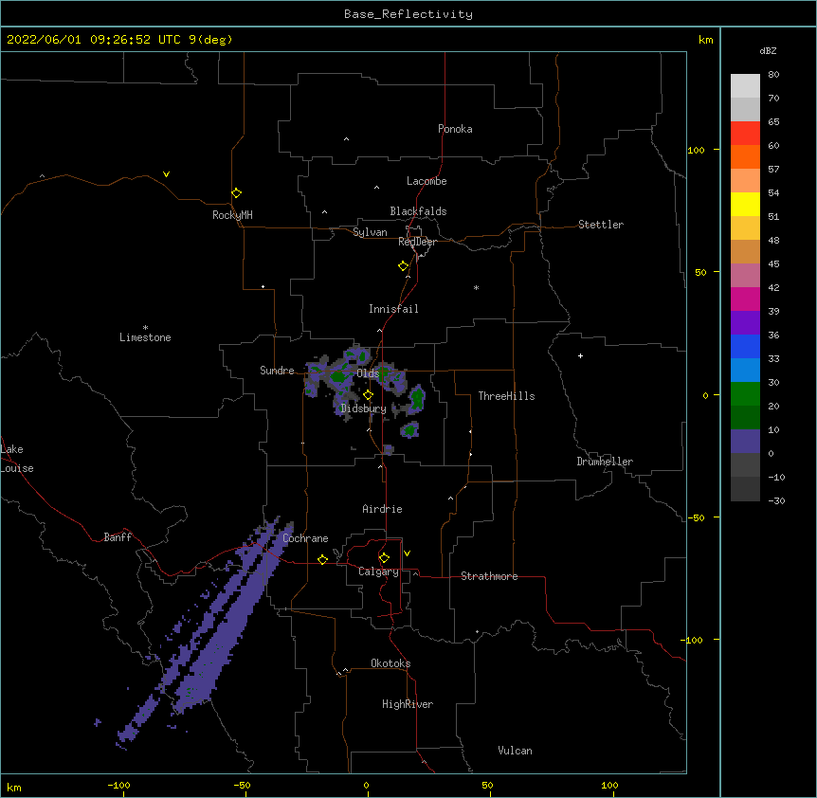
Task: Click the asterisk marker above Limestone label
Action: pos(145,328)
